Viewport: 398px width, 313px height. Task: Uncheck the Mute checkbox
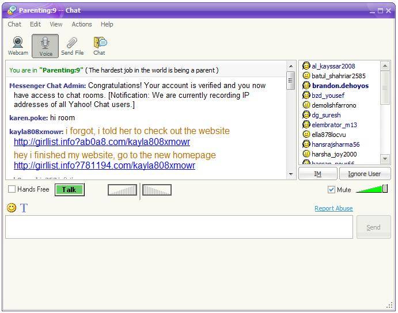[x=331, y=189]
